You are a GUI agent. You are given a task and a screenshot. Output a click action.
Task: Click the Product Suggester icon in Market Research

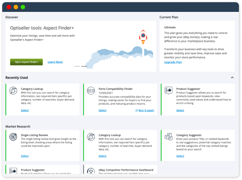[x=13, y=171]
